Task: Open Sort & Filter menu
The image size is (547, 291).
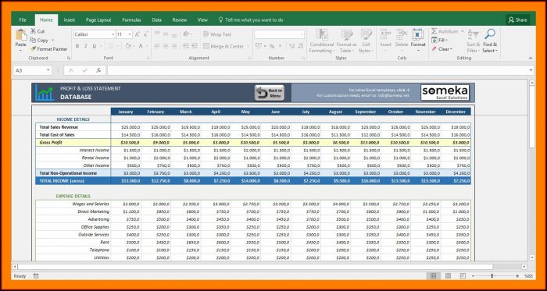Action: 474,41
